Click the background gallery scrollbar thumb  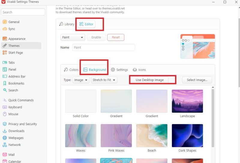click(x=213, y=118)
